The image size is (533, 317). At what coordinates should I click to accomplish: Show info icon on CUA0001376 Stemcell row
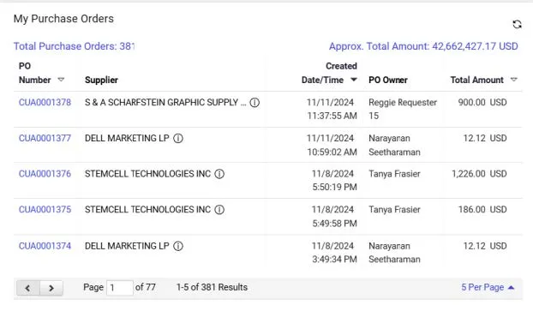click(x=219, y=174)
